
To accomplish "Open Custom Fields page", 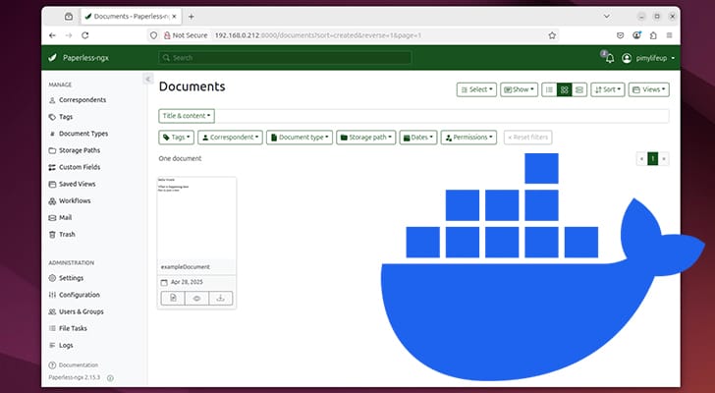I will [x=75, y=167].
